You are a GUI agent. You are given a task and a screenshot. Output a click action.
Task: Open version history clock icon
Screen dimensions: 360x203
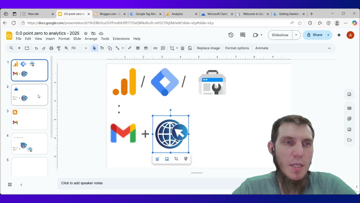(231, 35)
